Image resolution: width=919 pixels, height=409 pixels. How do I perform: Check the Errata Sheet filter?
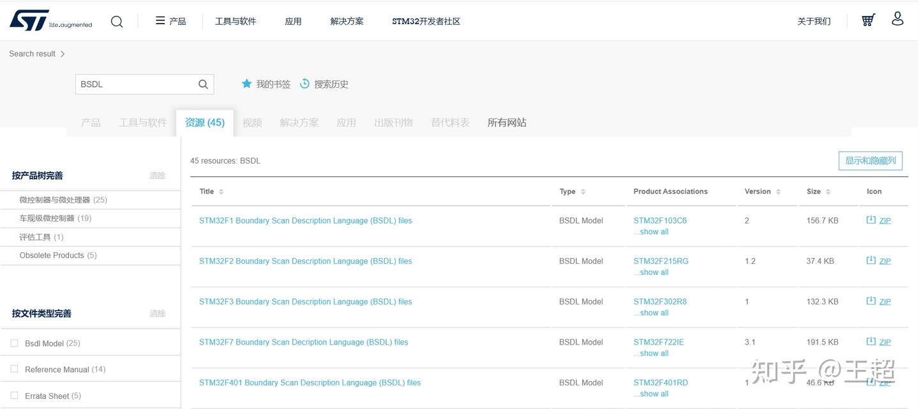click(x=15, y=396)
